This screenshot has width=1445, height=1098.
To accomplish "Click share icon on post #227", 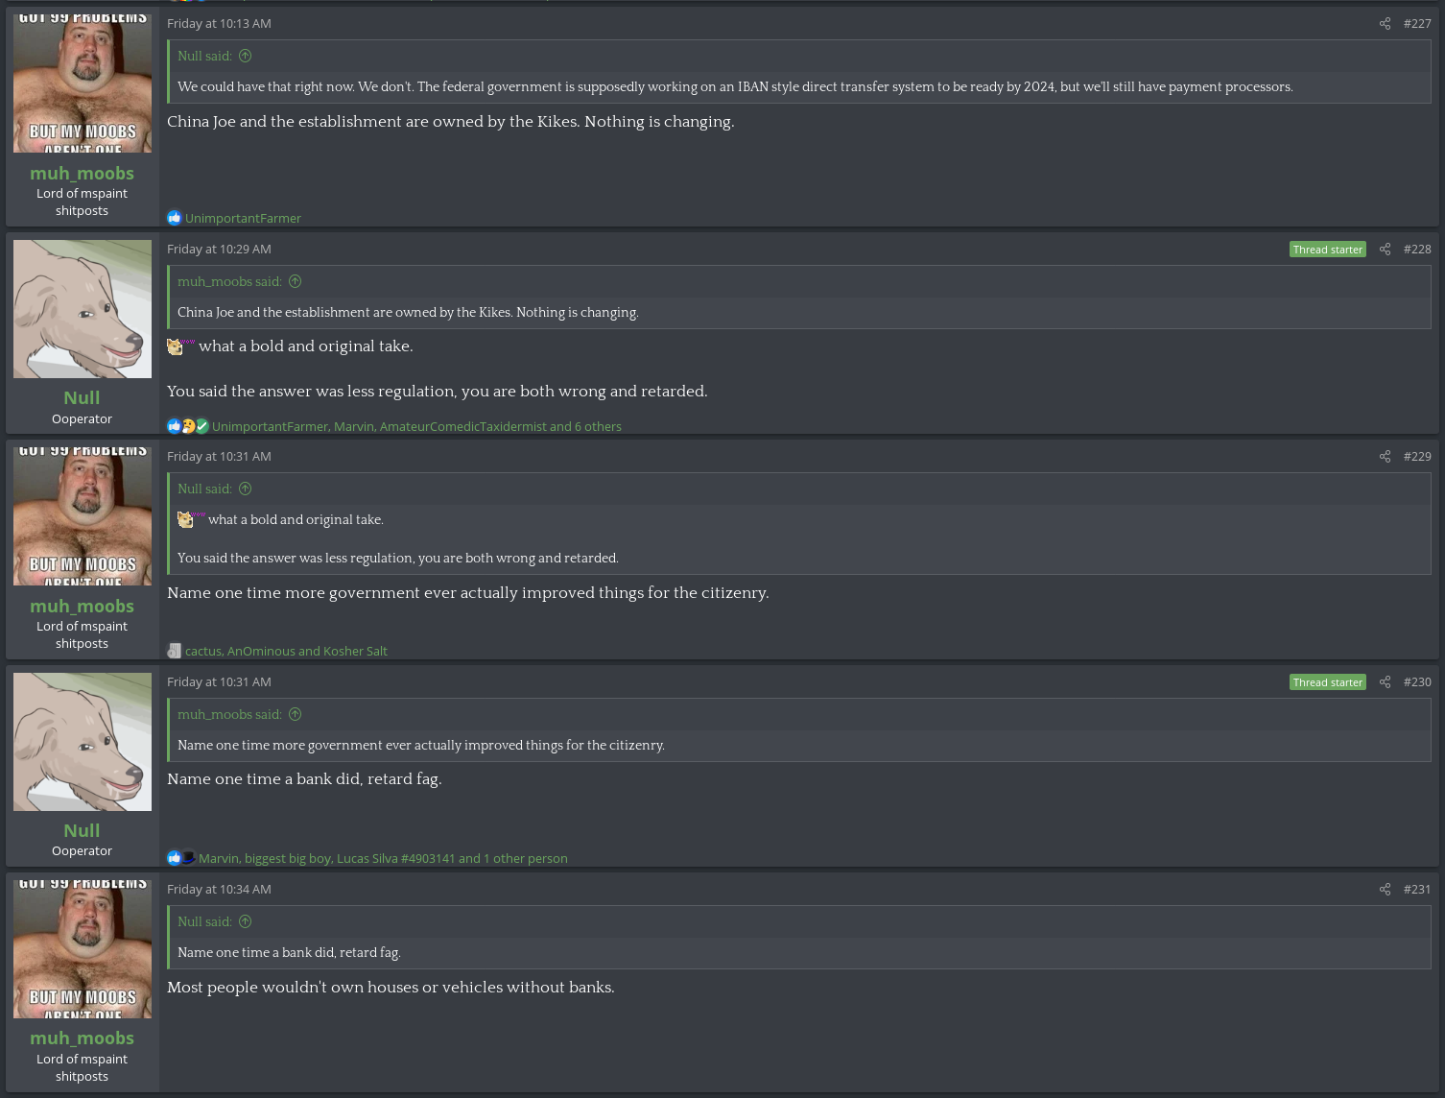I will (x=1385, y=24).
